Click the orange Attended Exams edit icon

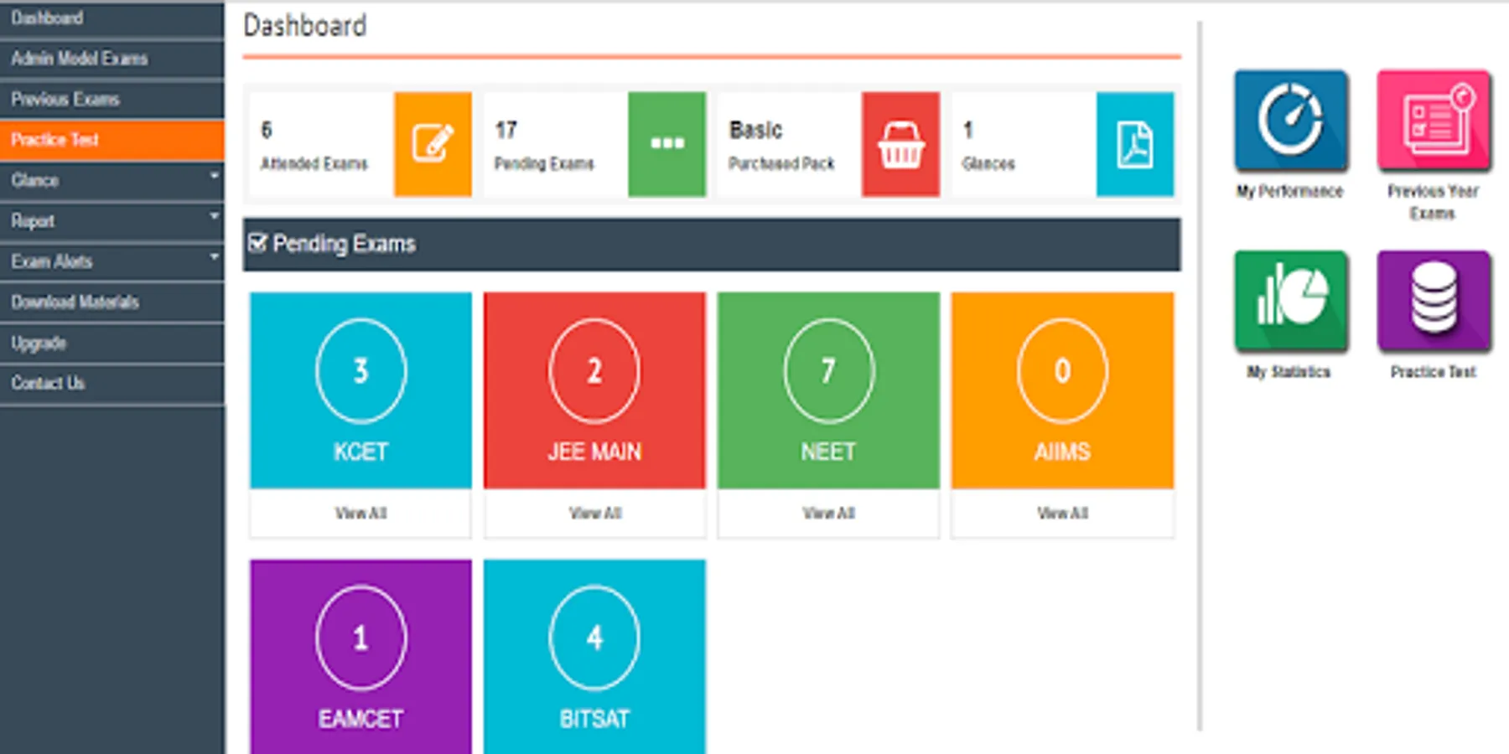(x=433, y=144)
